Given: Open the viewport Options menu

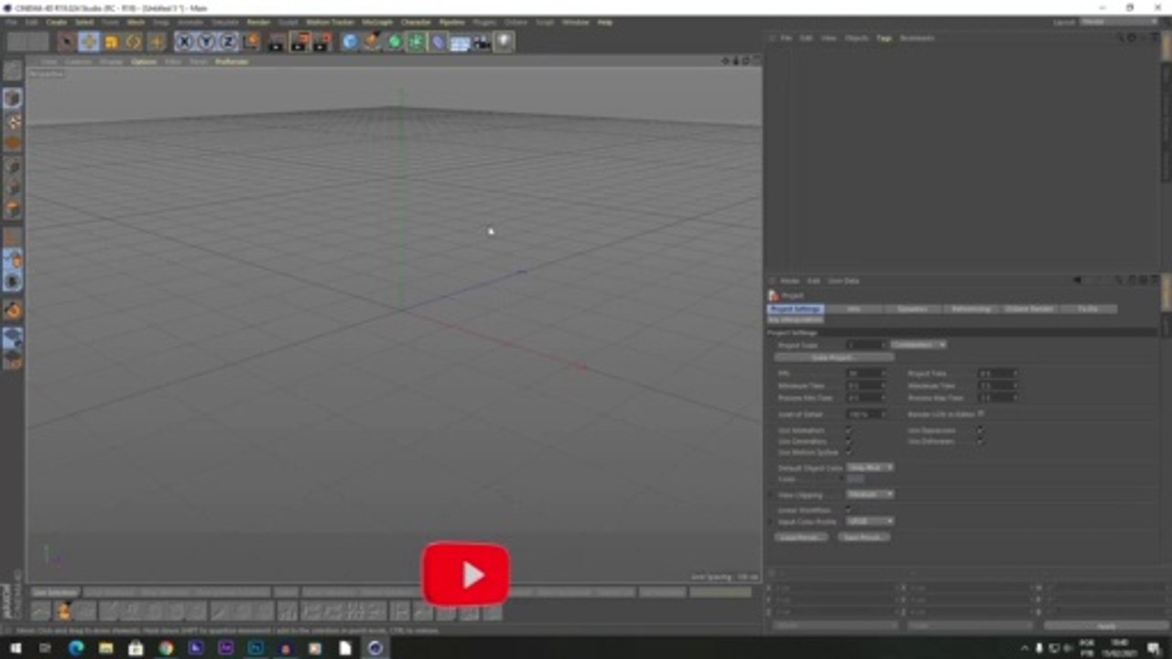Looking at the screenshot, I should [144, 61].
